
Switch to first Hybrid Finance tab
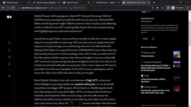[16, 3]
